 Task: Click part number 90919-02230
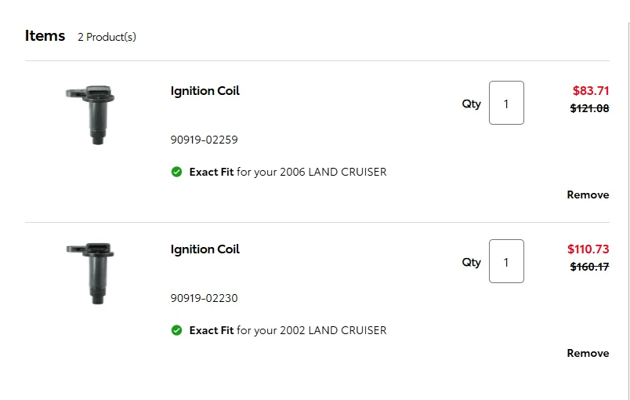pyautogui.click(x=204, y=298)
